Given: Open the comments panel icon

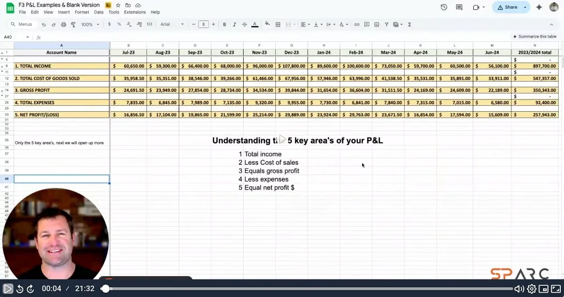Looking at the screenshot, I should (459, 7).
